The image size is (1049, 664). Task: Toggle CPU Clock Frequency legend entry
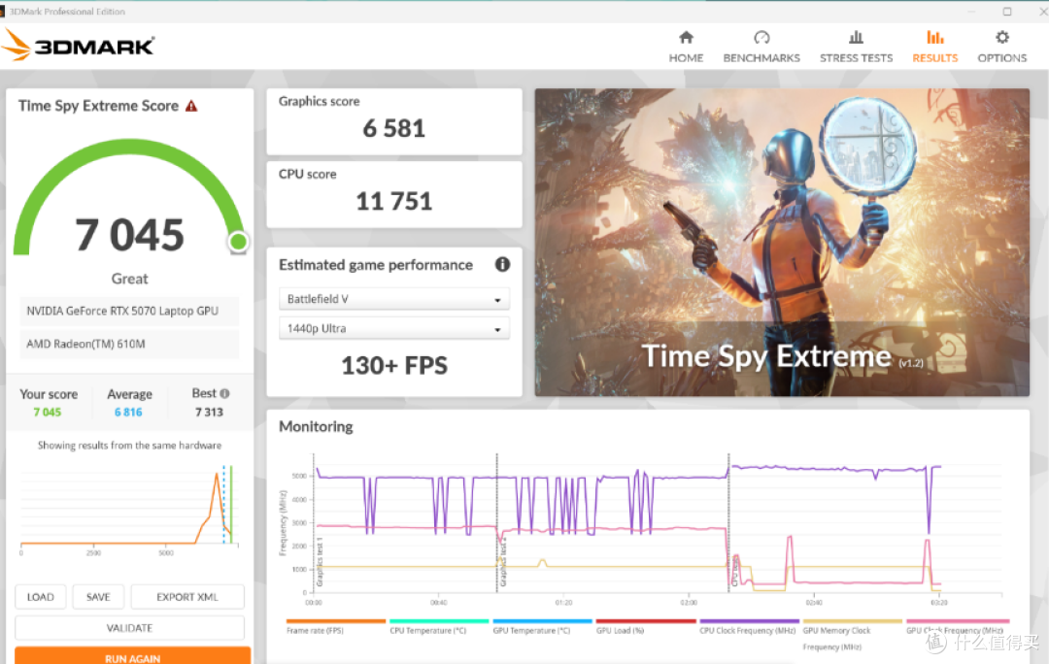[749, 627]
